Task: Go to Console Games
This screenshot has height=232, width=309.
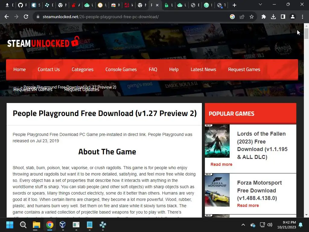Action: [x=121, y=69]
